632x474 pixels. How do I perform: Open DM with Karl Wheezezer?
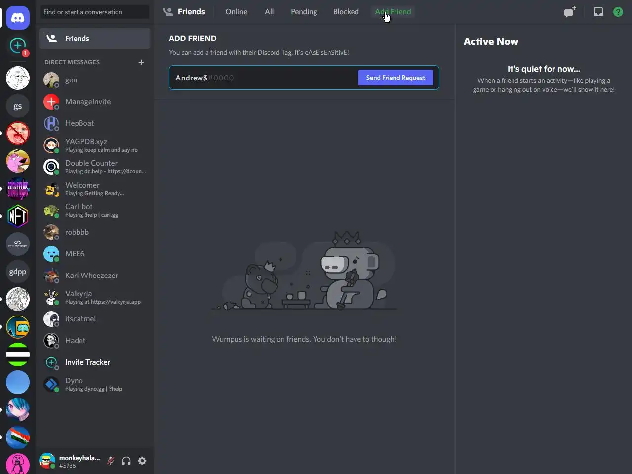point(95,276)
